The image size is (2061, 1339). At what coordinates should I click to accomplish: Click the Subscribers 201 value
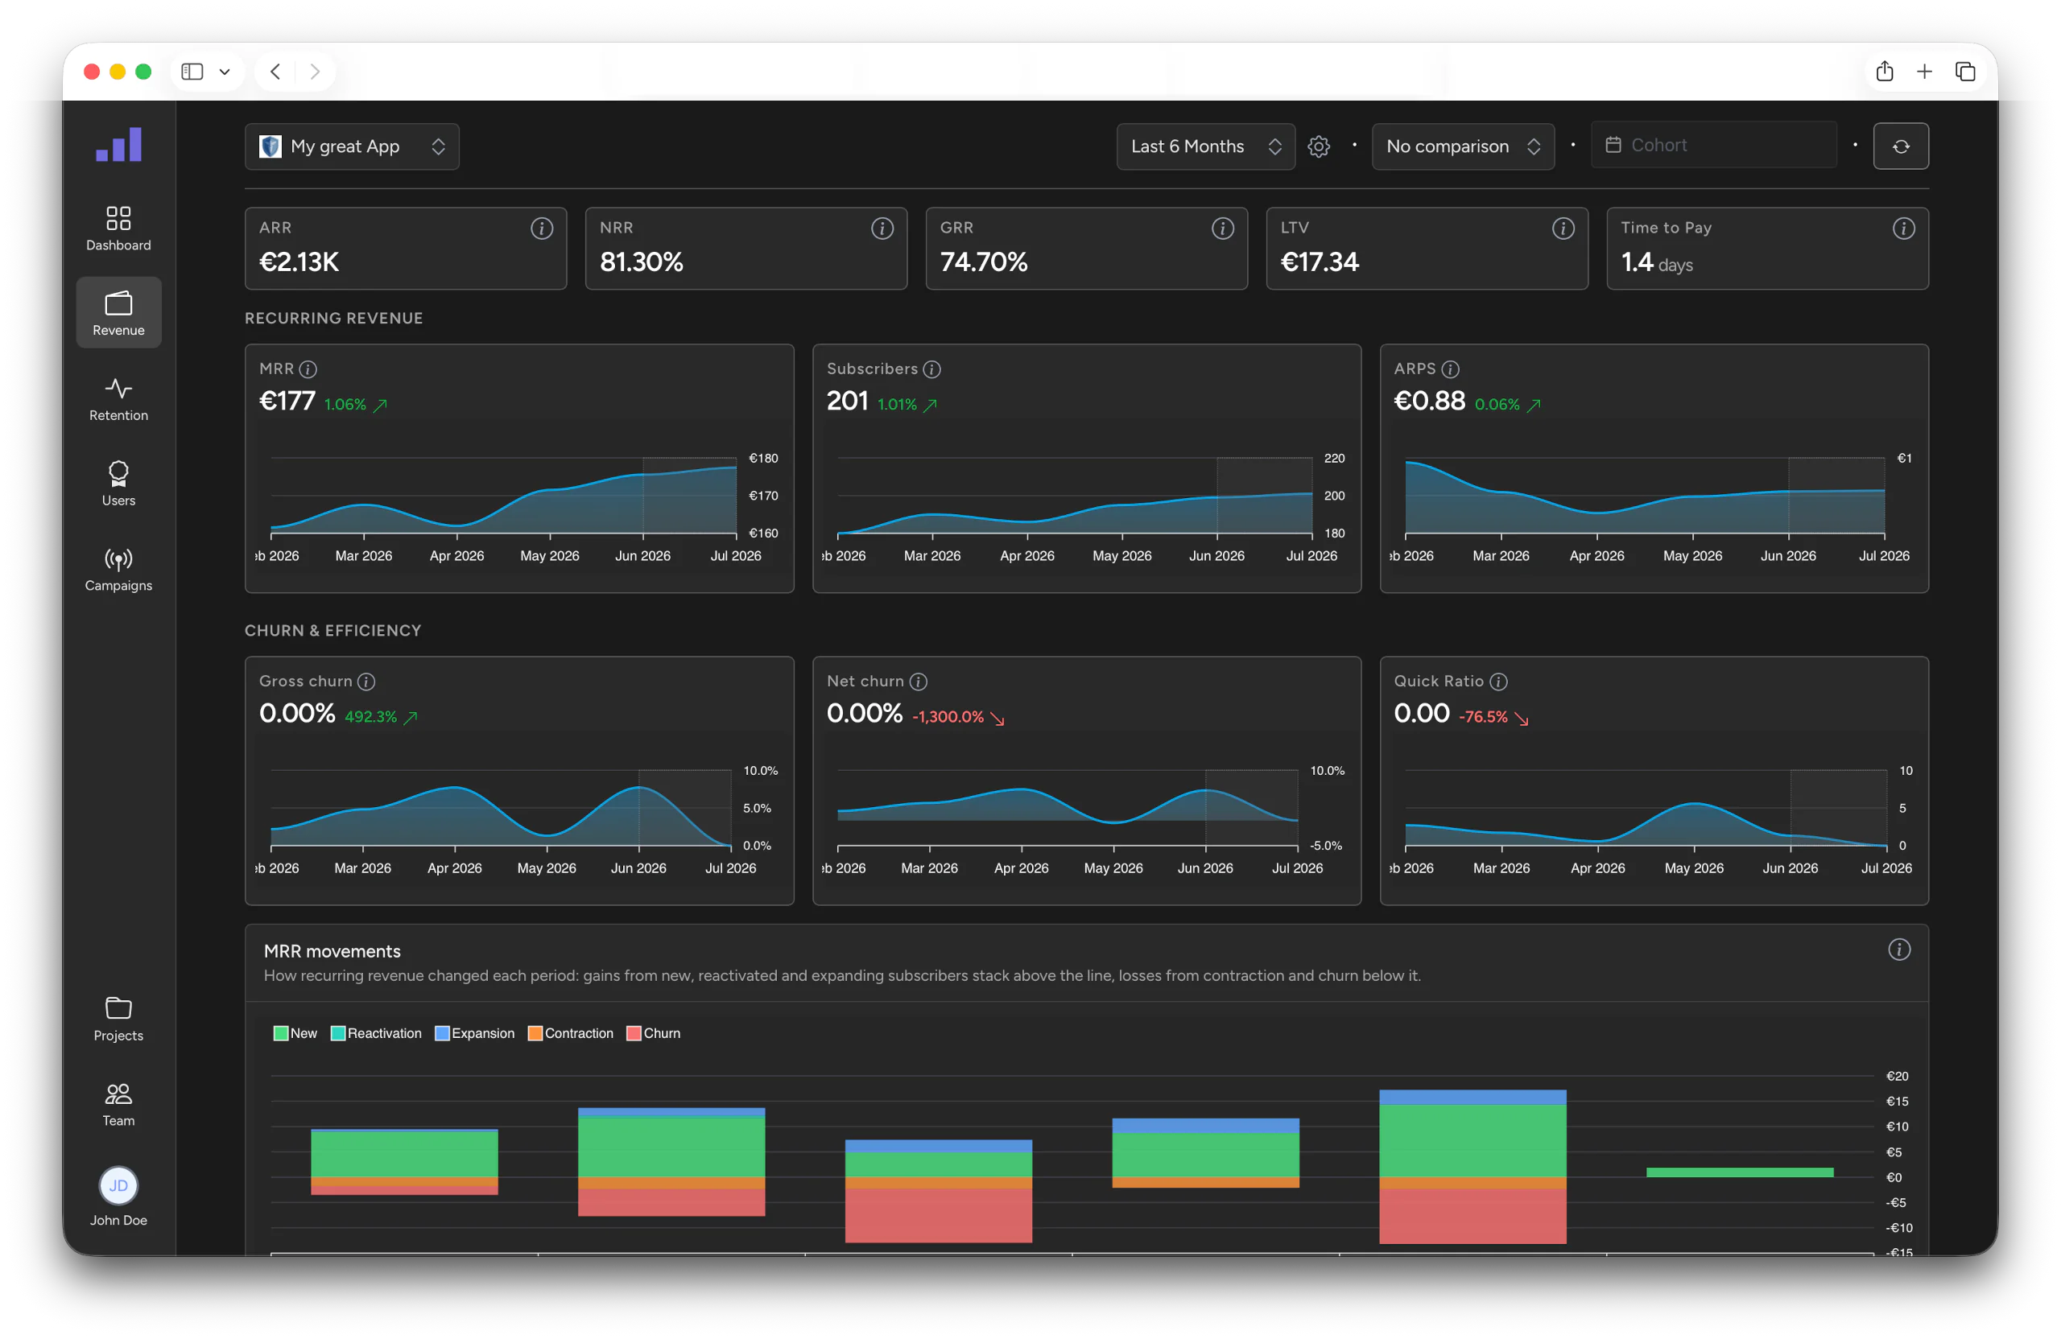[847, 402]
